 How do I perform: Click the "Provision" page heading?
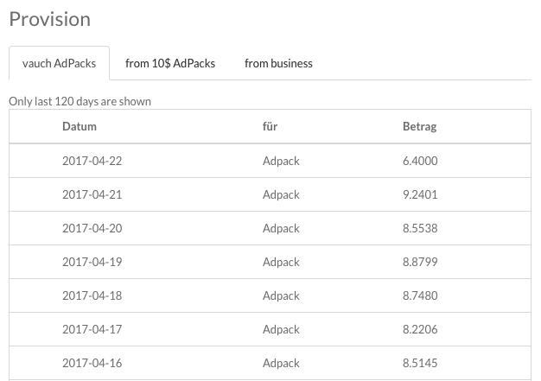(x=49, y=19)
